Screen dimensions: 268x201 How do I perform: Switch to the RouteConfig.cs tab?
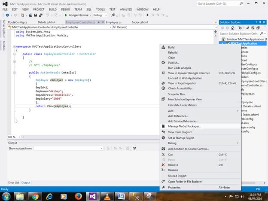pyautogui.click(x=18, y=22)
